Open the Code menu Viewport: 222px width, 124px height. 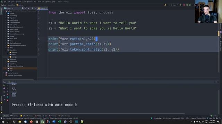(x=24, y=2)
